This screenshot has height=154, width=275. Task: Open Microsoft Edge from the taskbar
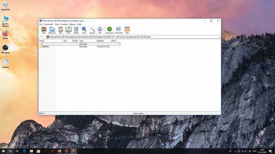[x=24, y=151]
